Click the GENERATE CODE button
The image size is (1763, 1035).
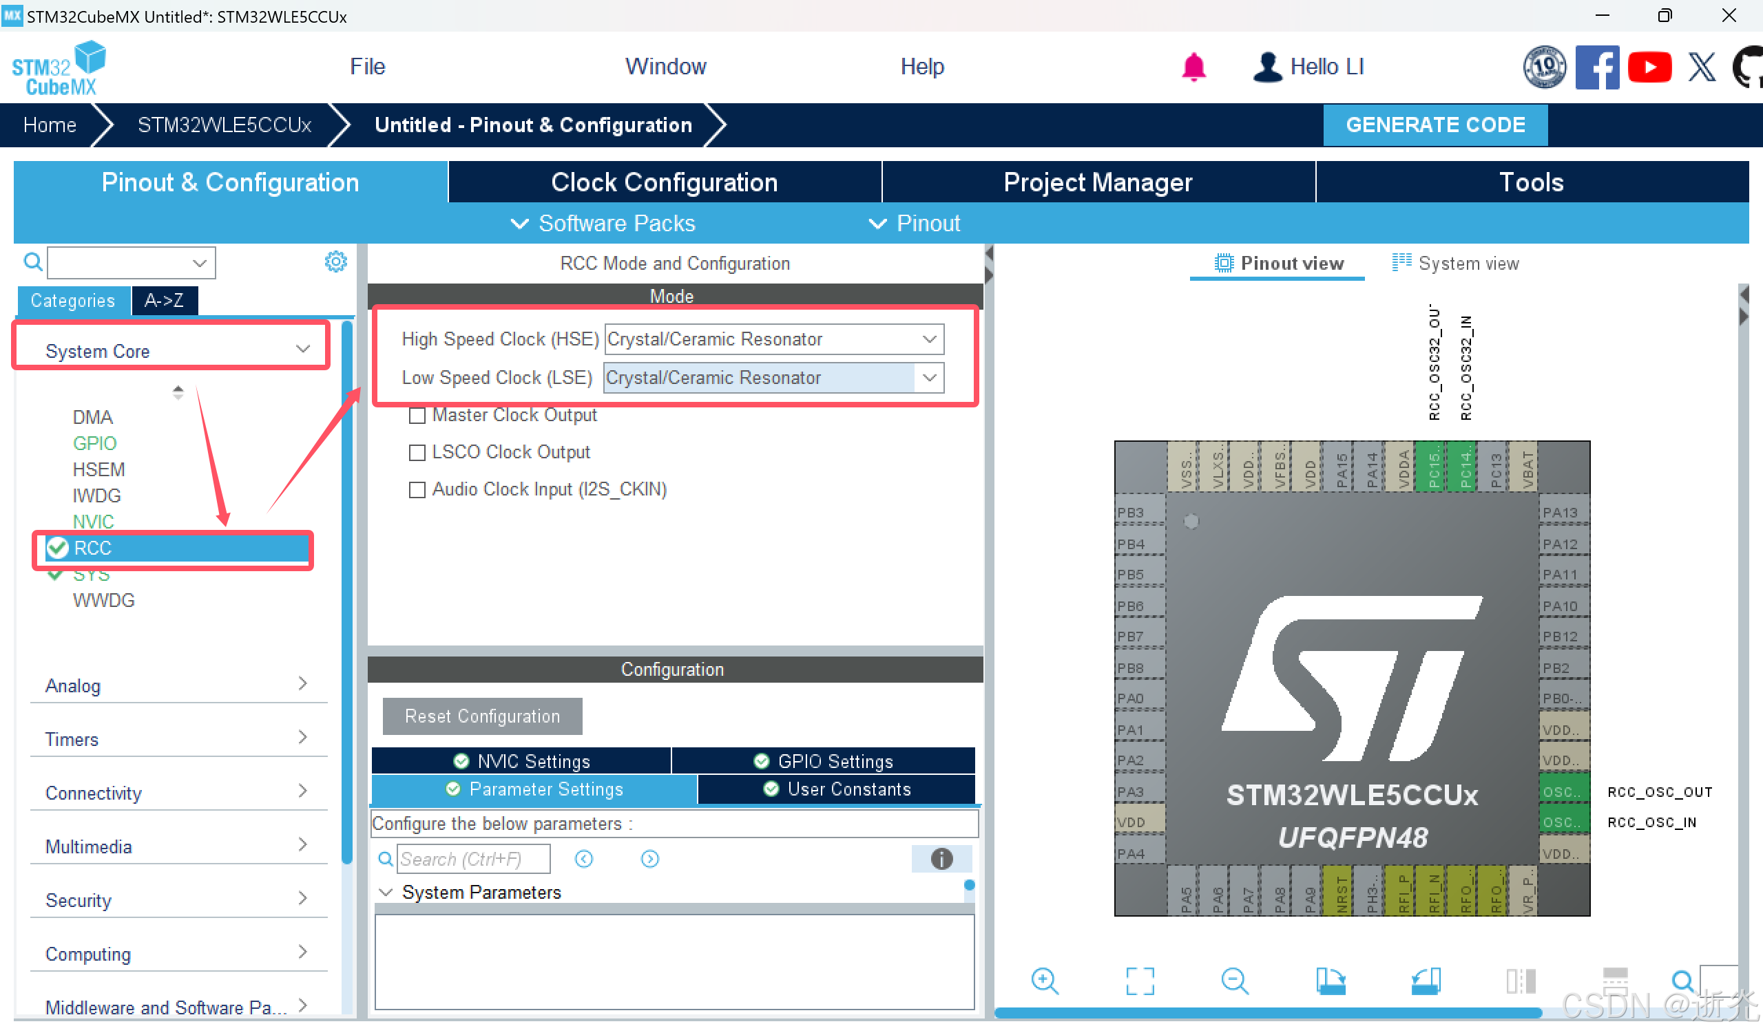pos(1435,125)
